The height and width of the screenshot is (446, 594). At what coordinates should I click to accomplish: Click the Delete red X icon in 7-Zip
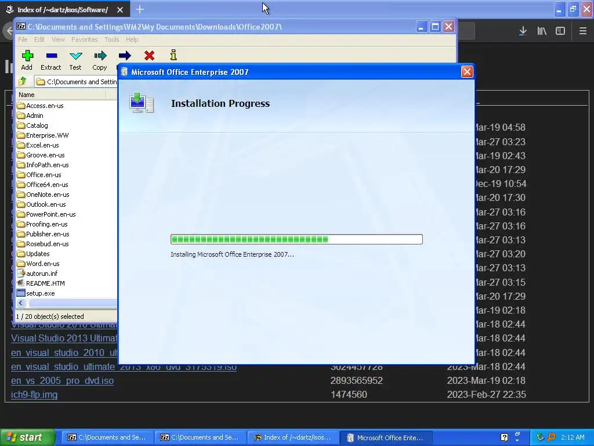click(149, 56)
